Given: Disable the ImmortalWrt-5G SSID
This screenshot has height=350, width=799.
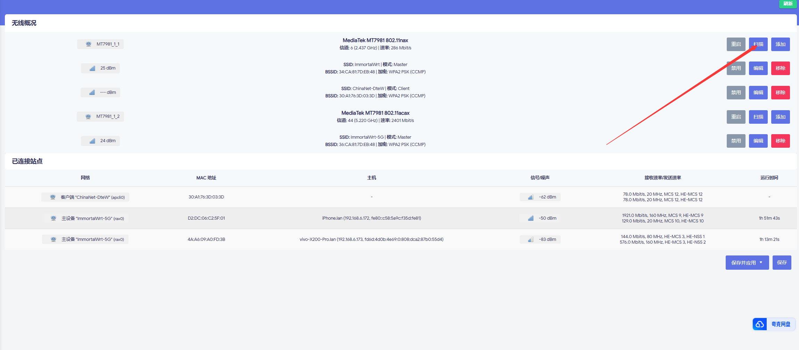Looking at the screenshot, I should coord(736,141).
